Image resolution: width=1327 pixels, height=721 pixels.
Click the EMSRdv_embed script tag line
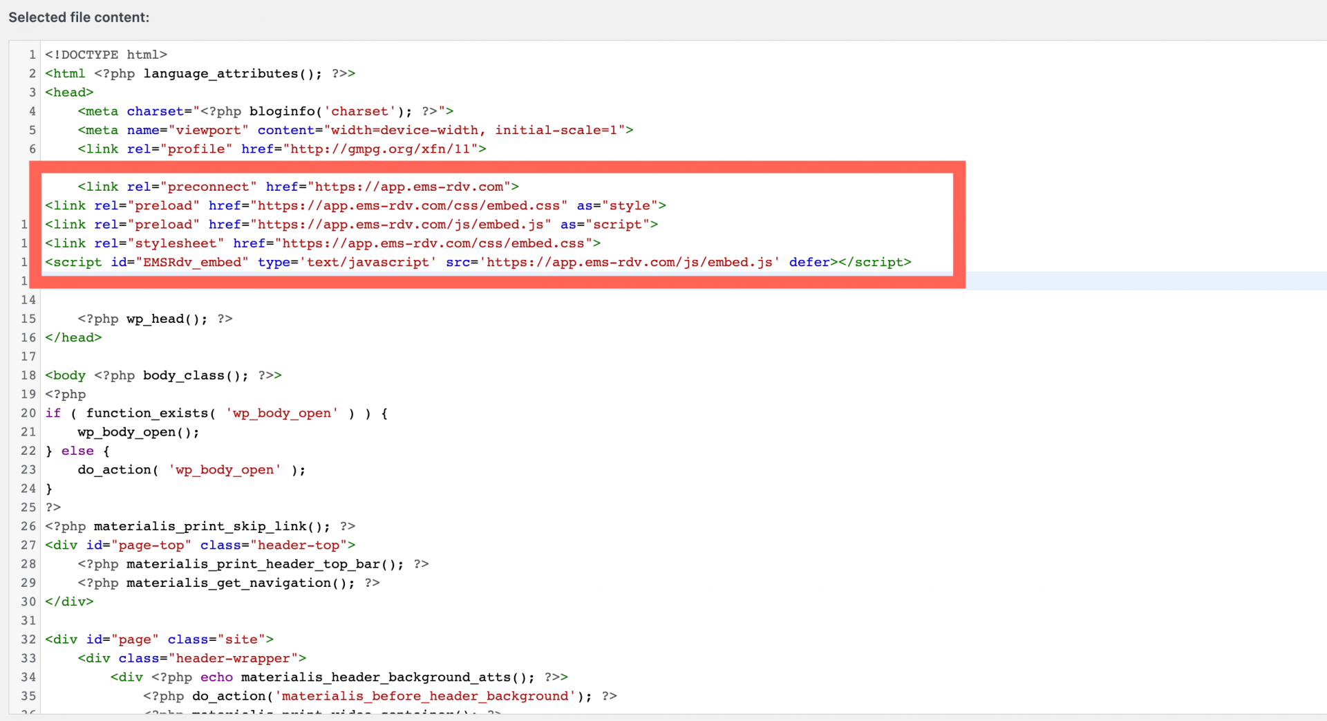click(x=478, y=262)
